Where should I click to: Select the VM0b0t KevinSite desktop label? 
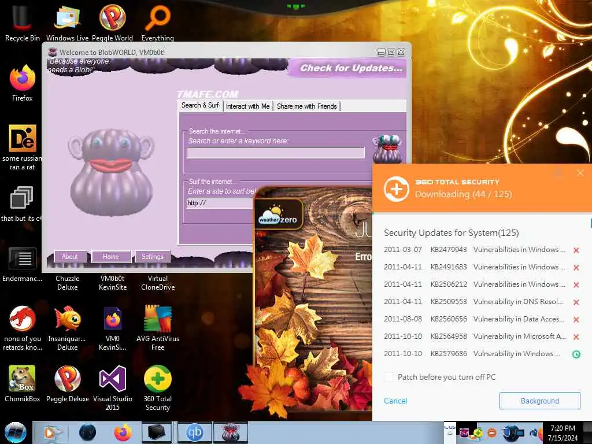click(x=112, y=283)
